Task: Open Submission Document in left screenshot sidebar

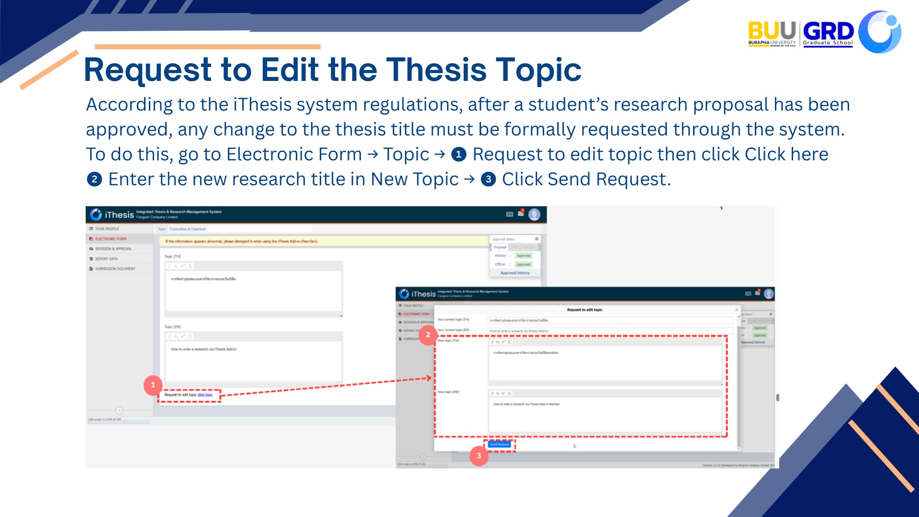Action: 115,269
